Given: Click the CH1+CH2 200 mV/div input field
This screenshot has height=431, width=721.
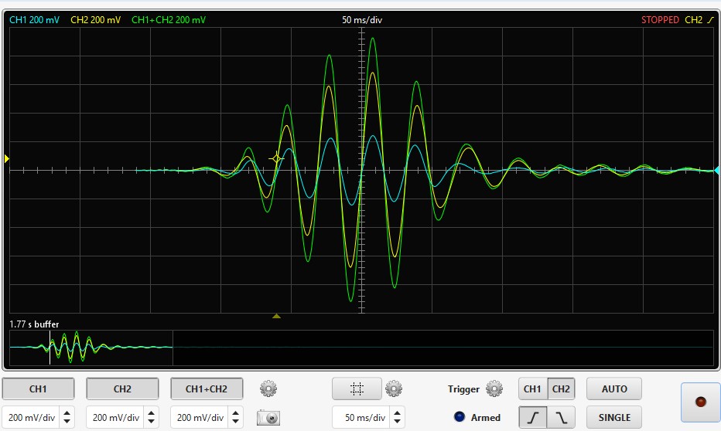Looking at the screenshot, I should tap(200, 417).
